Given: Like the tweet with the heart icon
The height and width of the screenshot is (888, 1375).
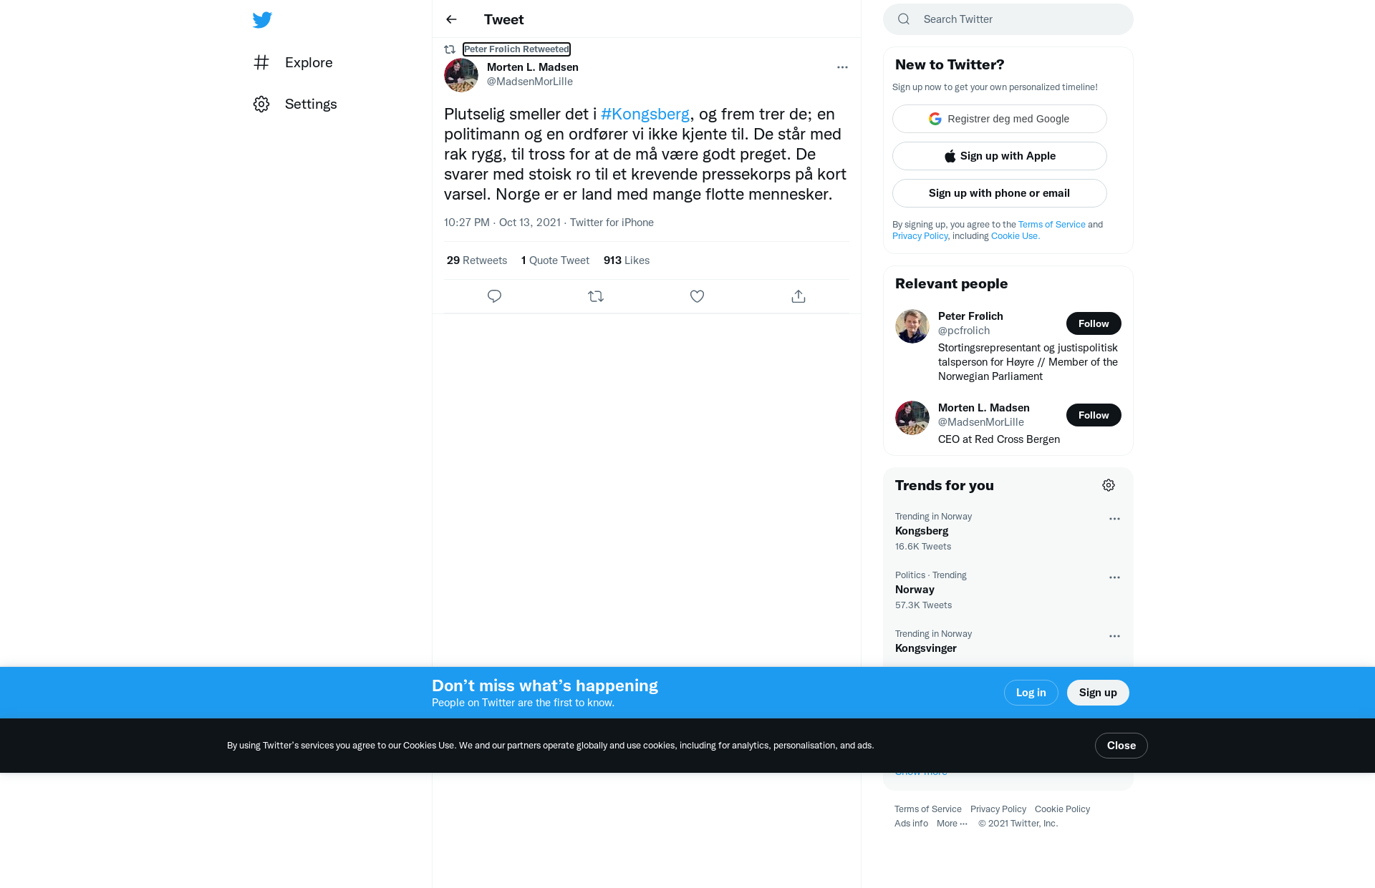Looking at the screenshot, I should 697,296.
